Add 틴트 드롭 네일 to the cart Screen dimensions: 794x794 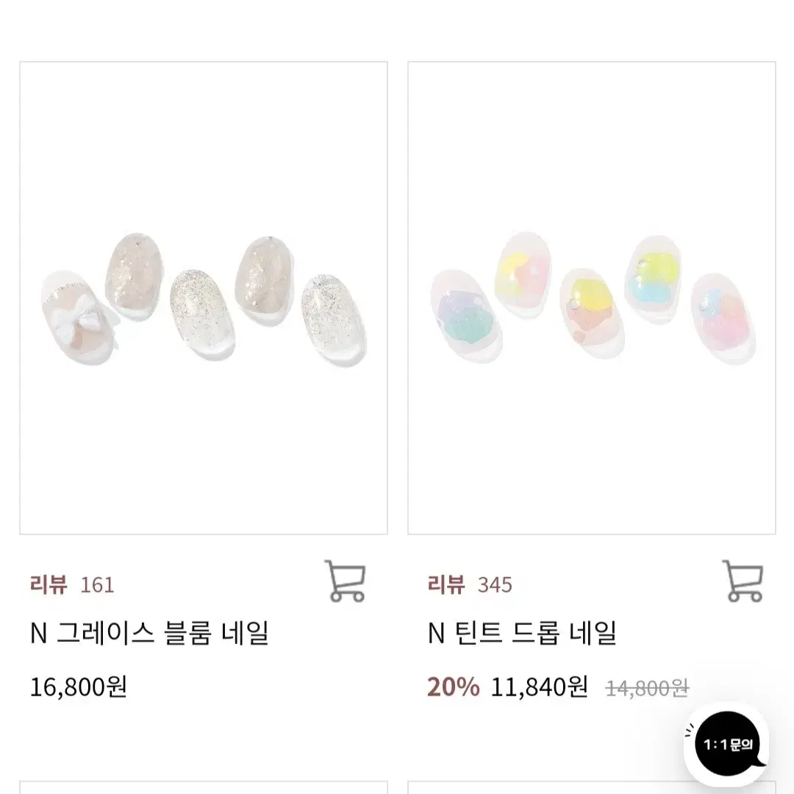pos(743,581)
